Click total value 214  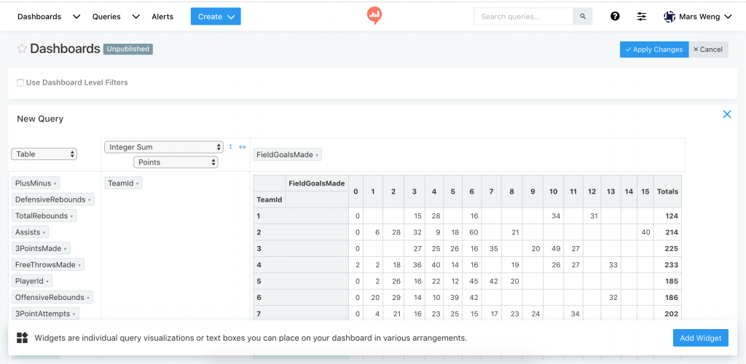tap(672, 232)
